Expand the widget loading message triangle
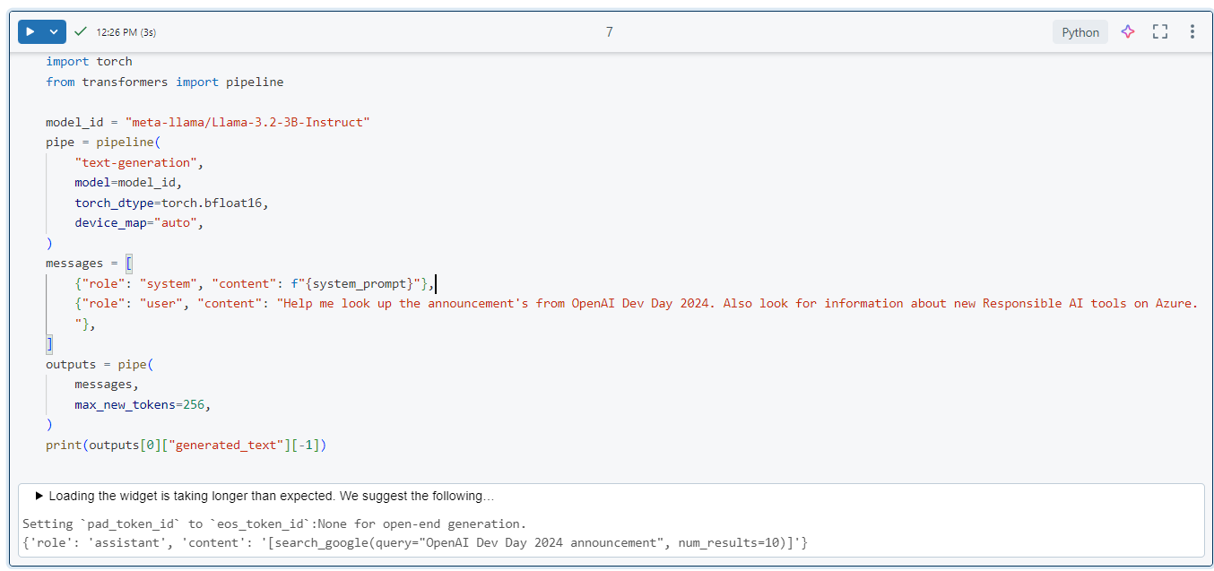This screenshot has width=1214, height=571. click(x=39, y=496)
